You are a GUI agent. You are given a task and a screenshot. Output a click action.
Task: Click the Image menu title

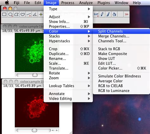click(51, 3)
